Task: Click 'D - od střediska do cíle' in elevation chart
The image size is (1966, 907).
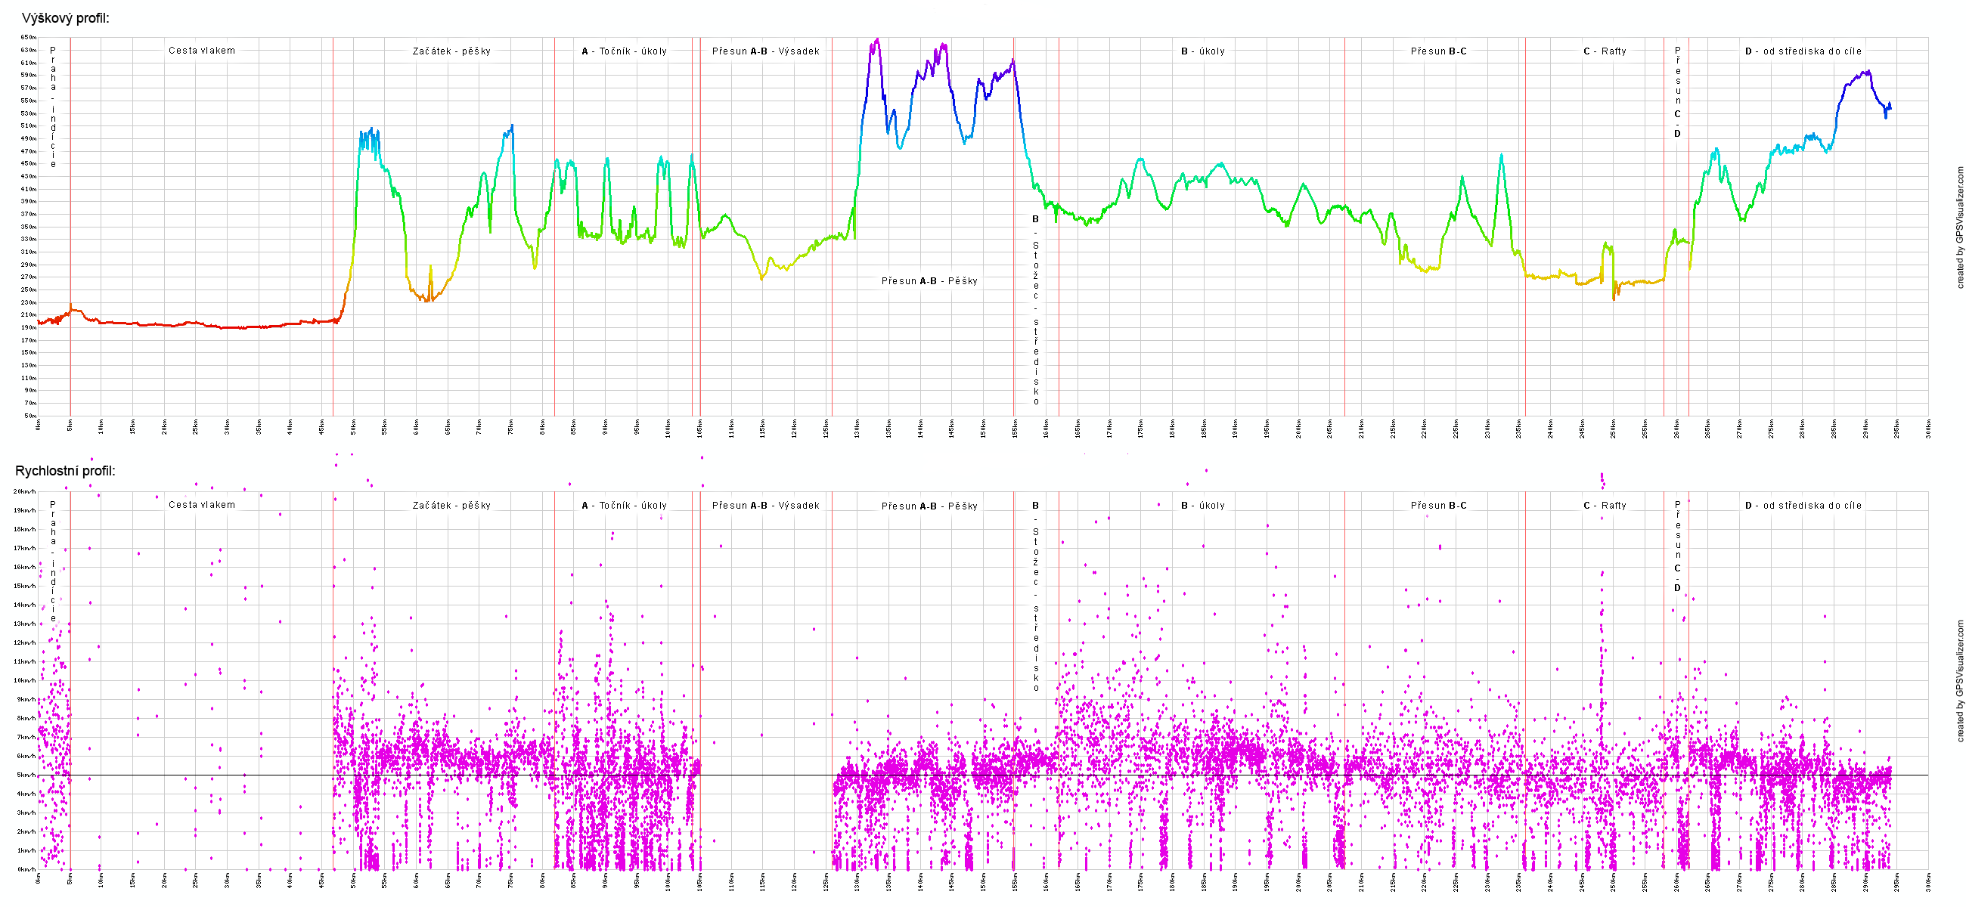Action: coord(1803,51)
